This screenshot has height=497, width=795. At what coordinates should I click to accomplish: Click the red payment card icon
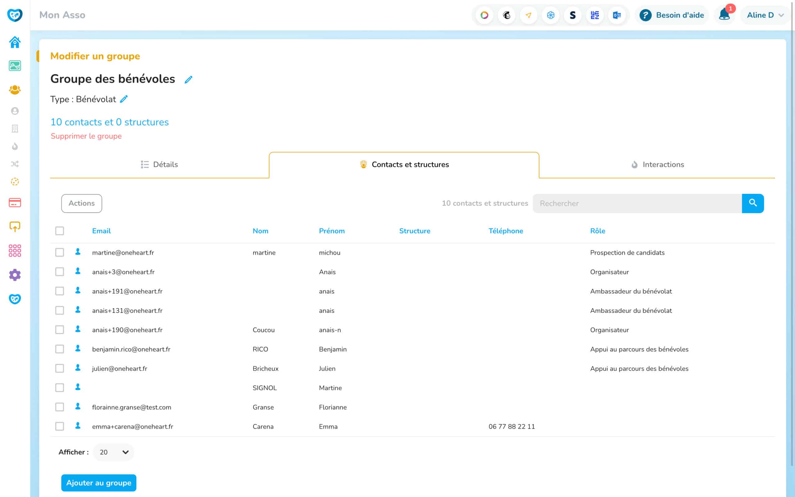[x=15, y=203]
